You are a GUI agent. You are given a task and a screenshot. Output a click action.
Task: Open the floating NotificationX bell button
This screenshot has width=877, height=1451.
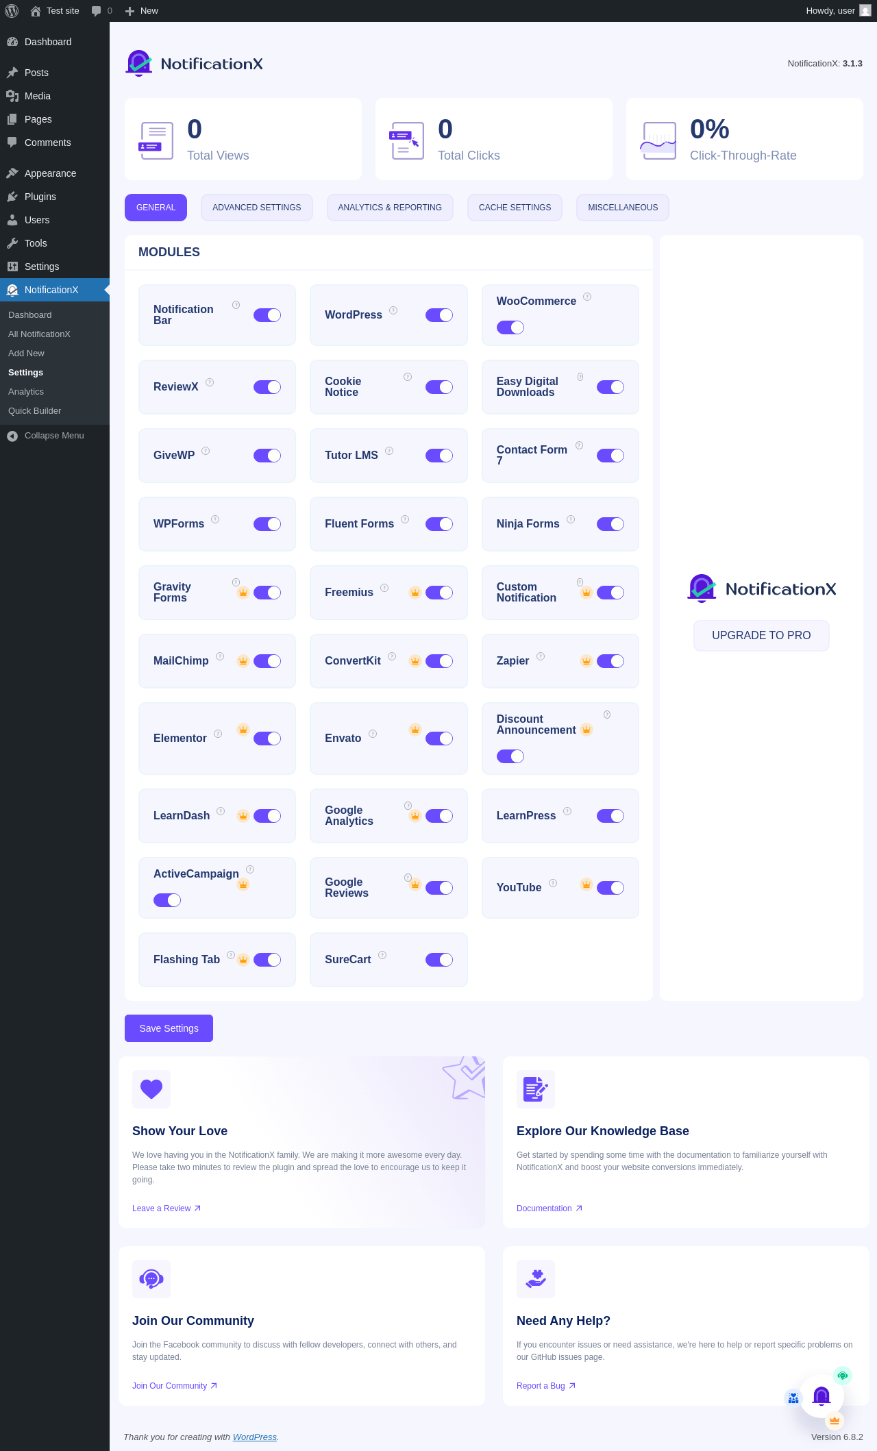pyautogui.click(x=822, y=1396)
